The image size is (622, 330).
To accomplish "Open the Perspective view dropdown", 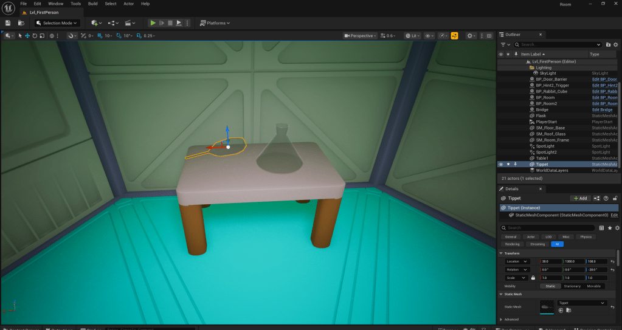I will [361, 36].
